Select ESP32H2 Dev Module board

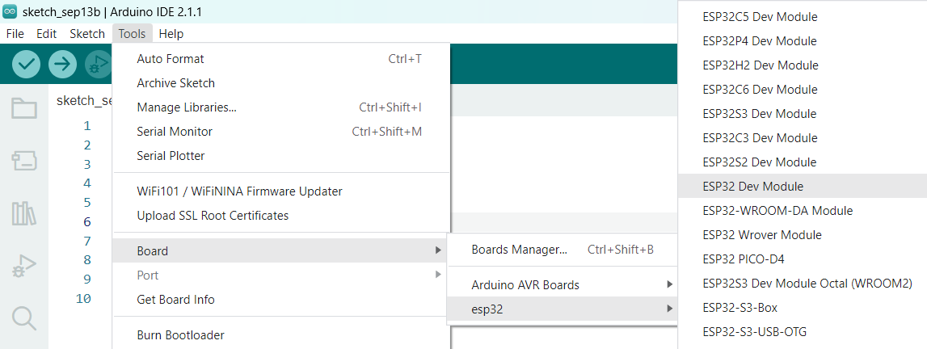pyautogui.click(x=803, y=65)
